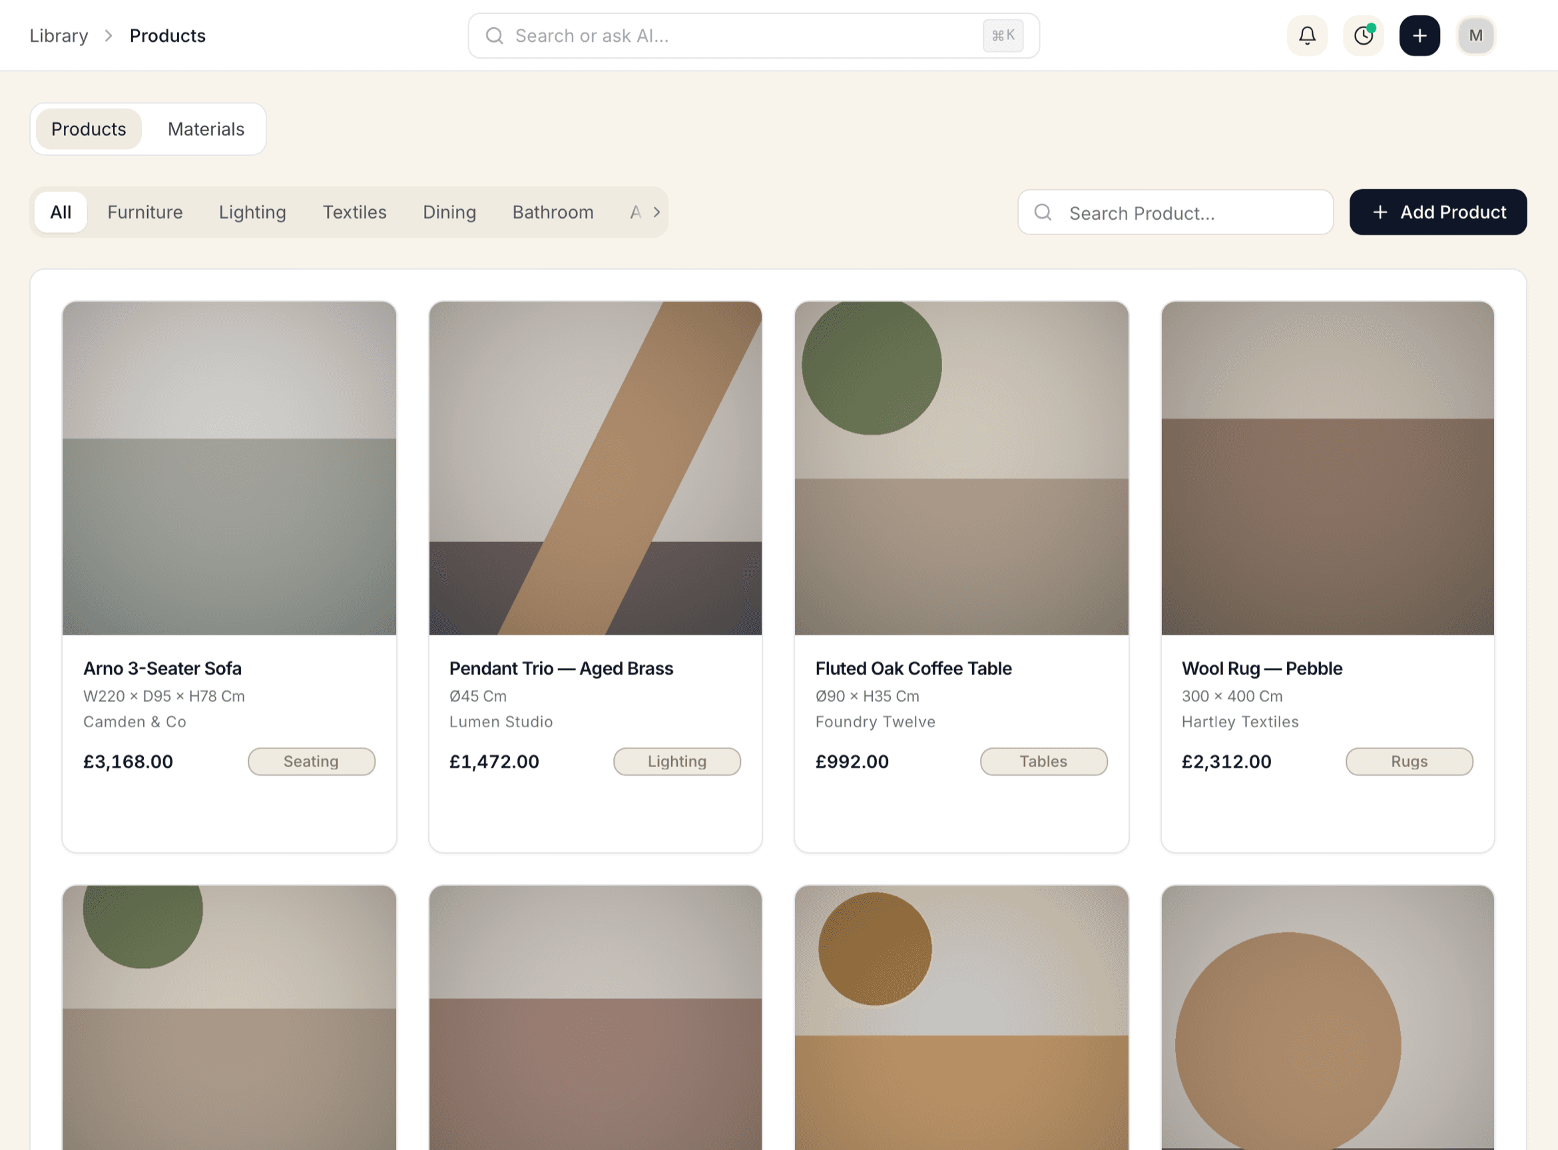
Task: Open the Arno 3-Seater Sofa image
Action: 230,468
